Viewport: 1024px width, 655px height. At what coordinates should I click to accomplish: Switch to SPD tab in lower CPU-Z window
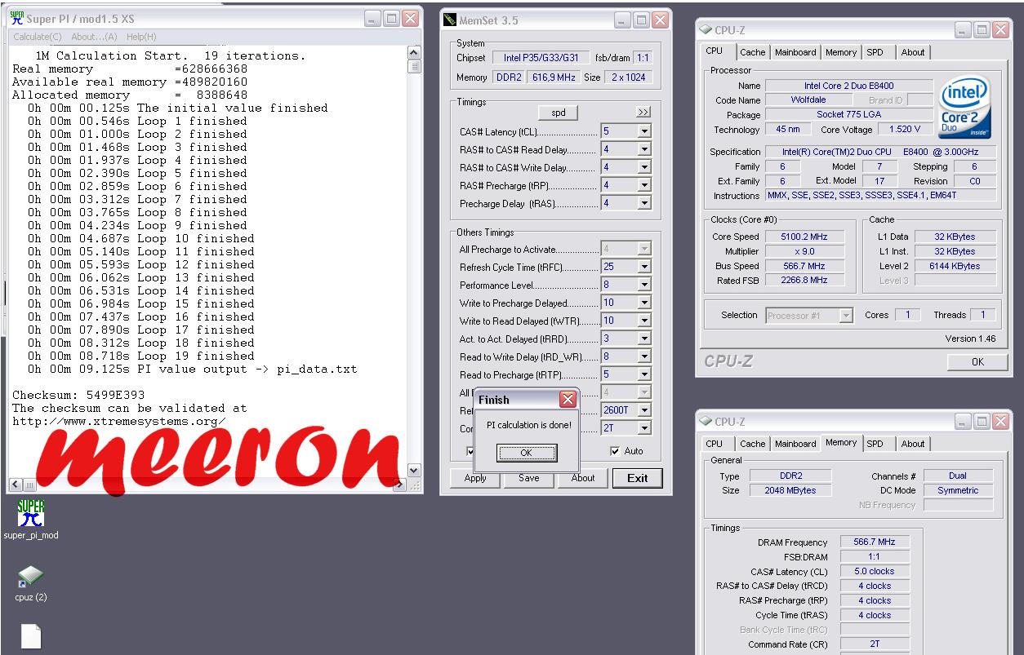pos(875,444)
